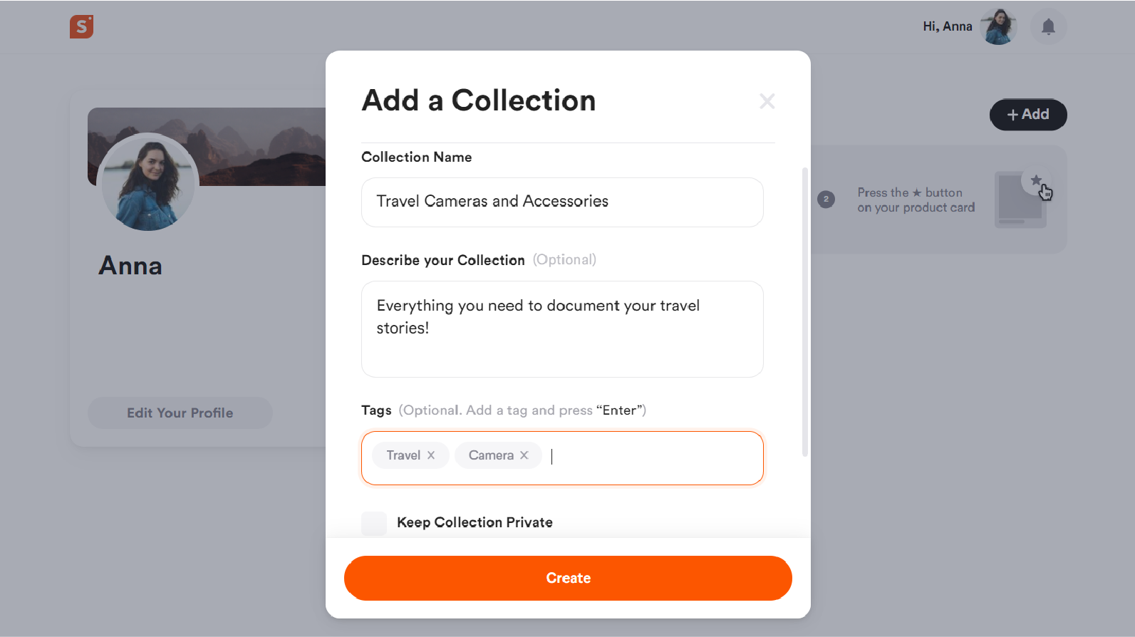Open the notifications bell
Screen dimensions: 1135x637
[x=1048, y=27]
